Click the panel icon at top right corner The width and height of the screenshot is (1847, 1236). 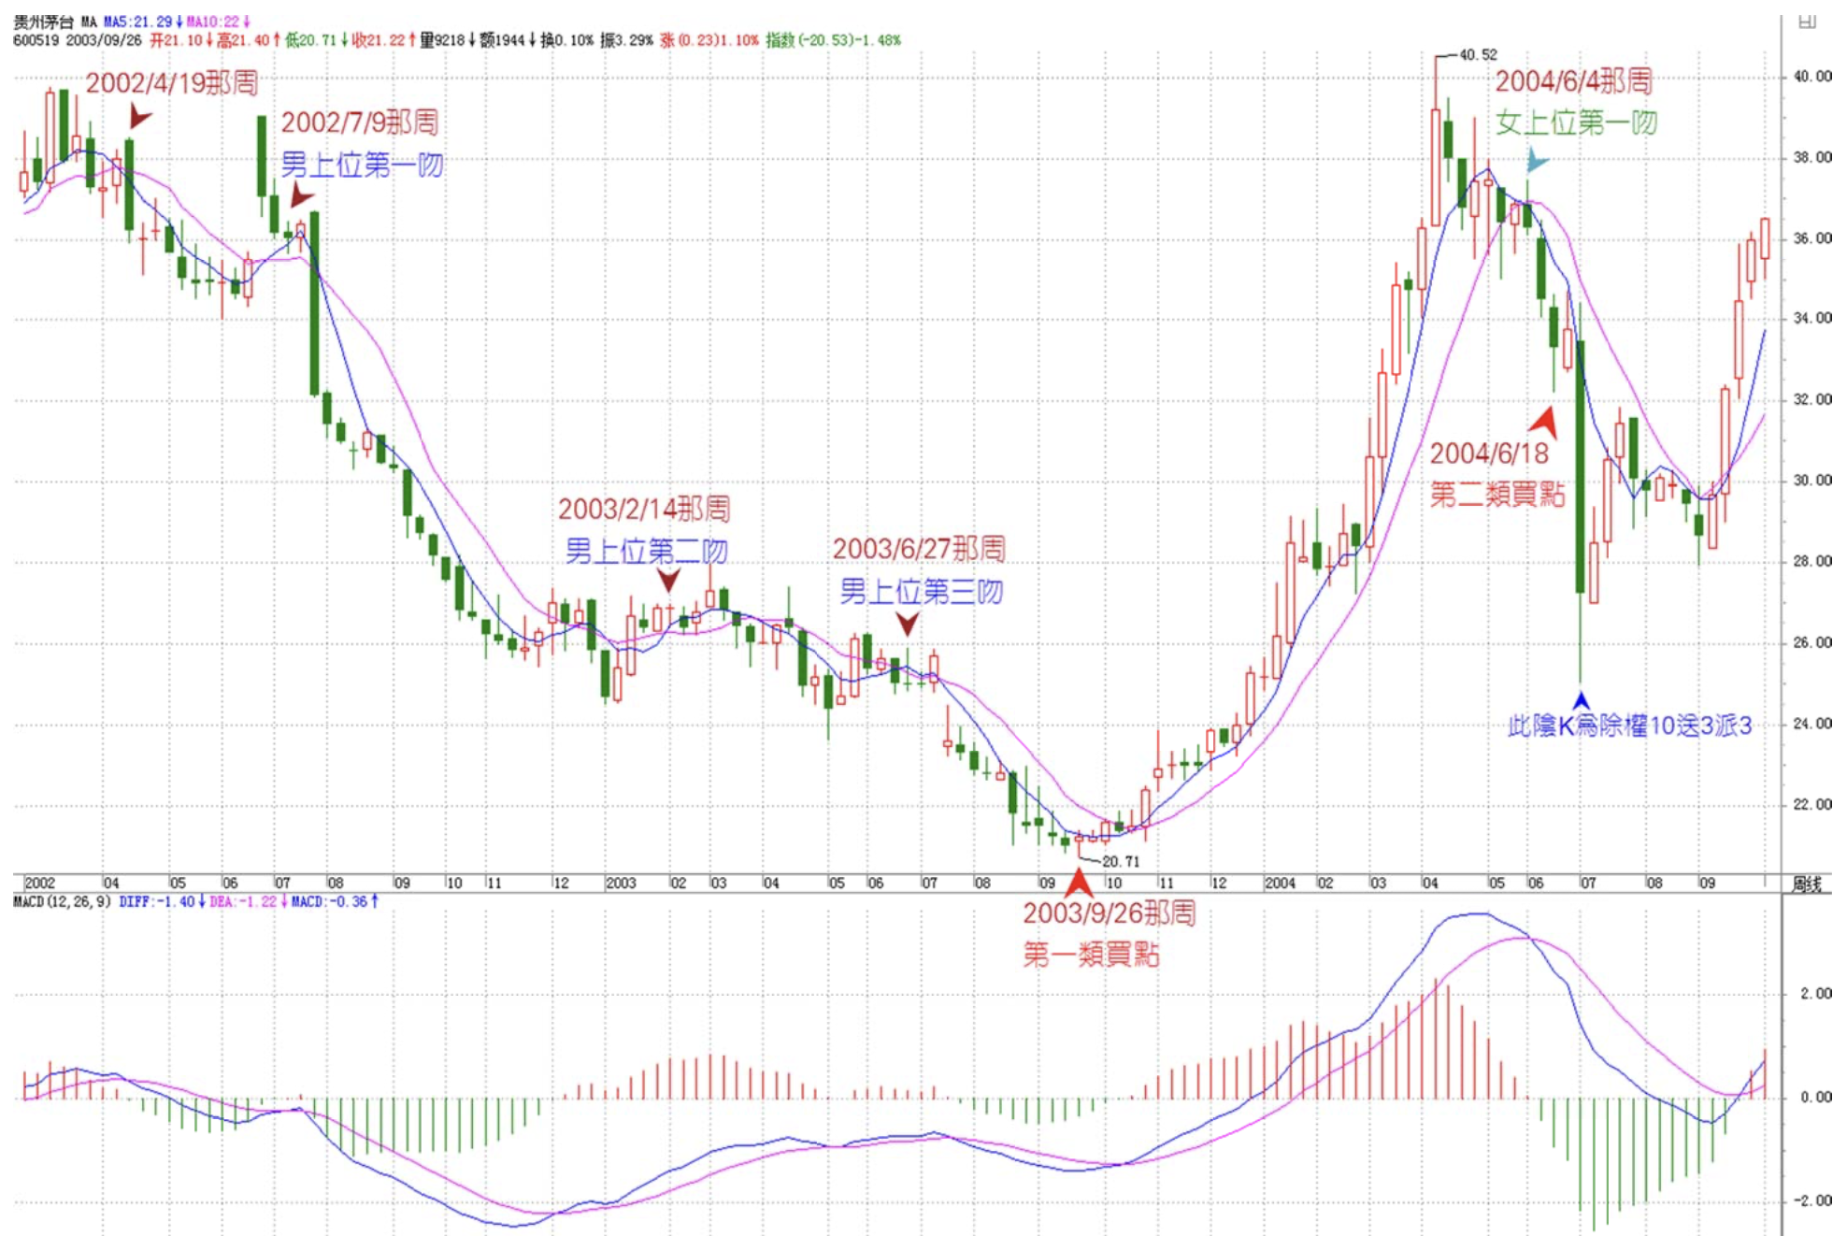(x=1808, y=21)
